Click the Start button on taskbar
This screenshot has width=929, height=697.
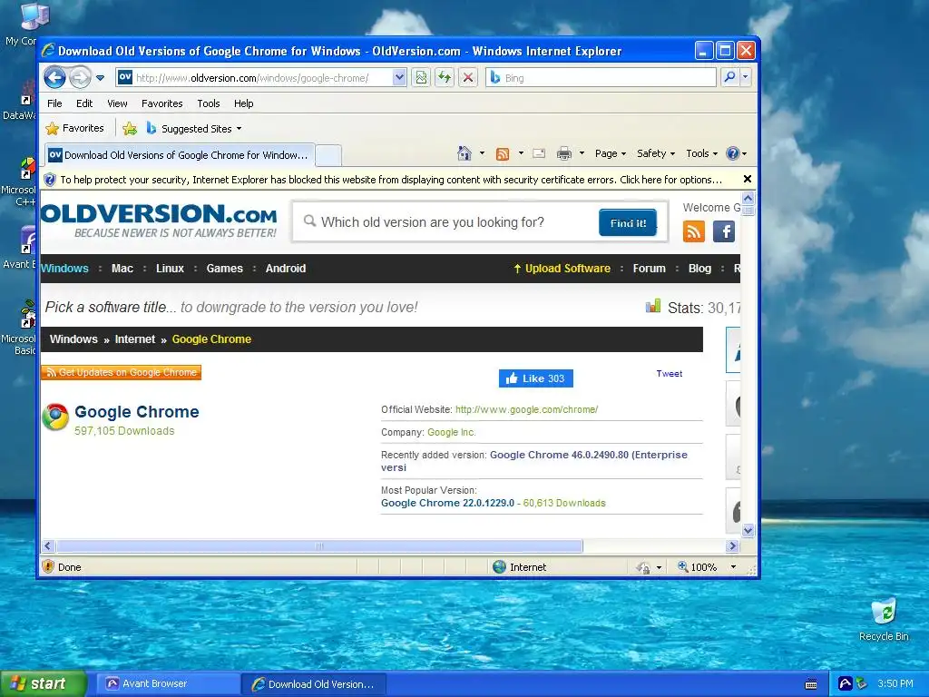click(x=43, y=683)
